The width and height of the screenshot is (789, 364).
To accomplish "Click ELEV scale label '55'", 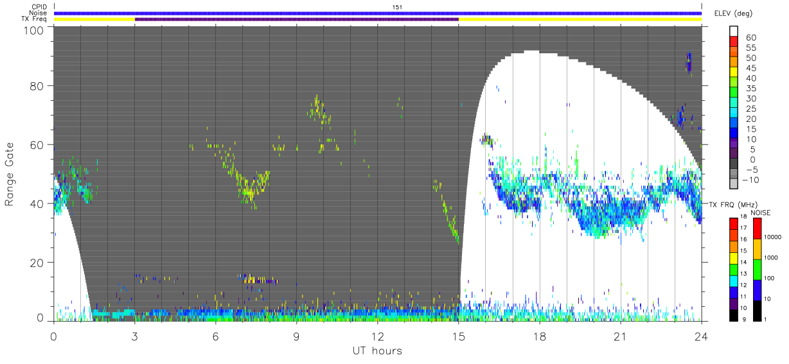I will pyautogui.click(x=750, y=48).
